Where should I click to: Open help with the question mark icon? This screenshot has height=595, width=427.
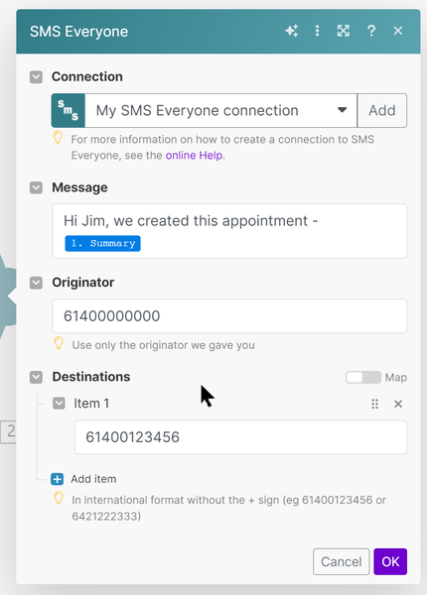(371, 31)
